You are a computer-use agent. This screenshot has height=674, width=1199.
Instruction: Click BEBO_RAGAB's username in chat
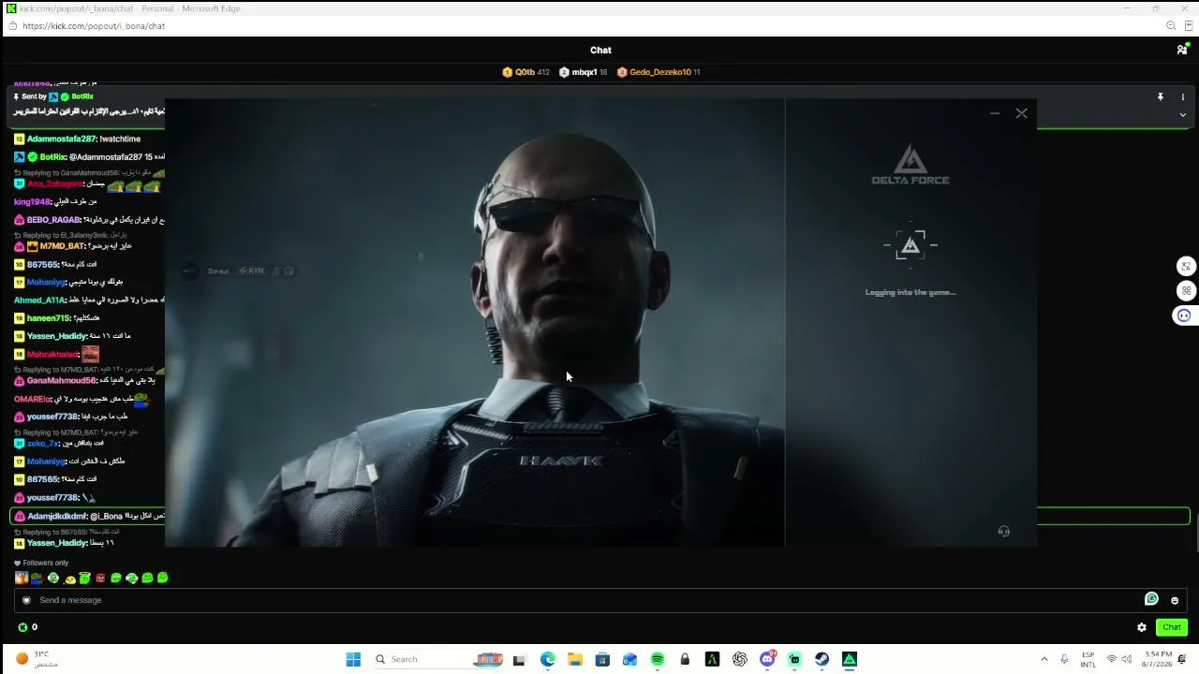(53, 220)
